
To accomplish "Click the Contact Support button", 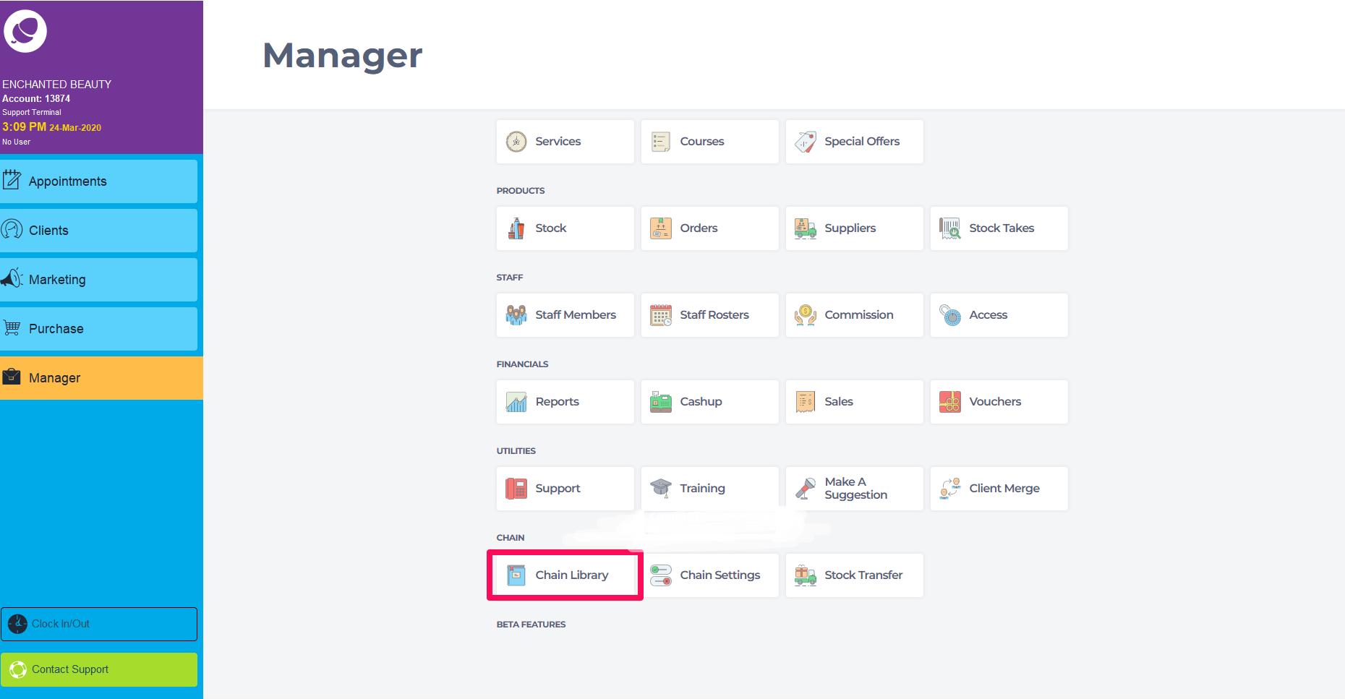I will pos(98,669).
